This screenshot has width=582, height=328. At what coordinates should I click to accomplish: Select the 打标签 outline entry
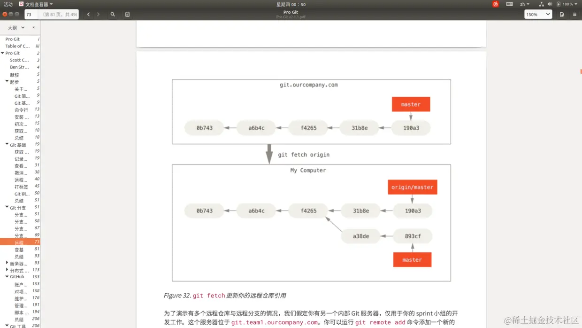click(20, 187)
